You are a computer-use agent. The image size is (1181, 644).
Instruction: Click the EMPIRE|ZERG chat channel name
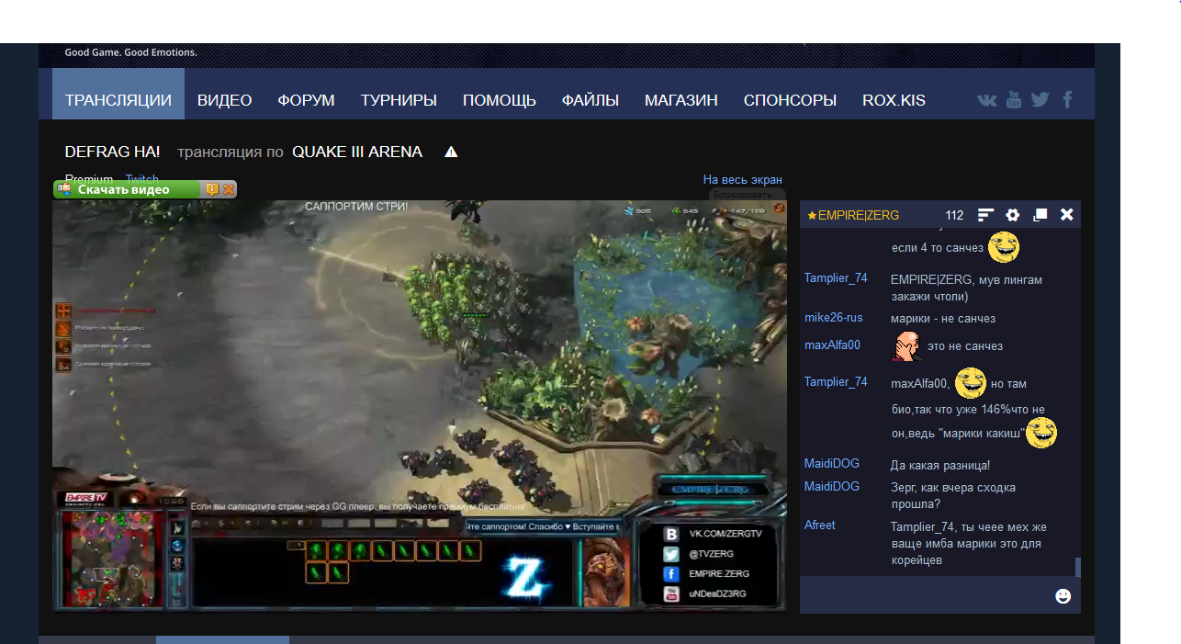click(x=859, y=215)
